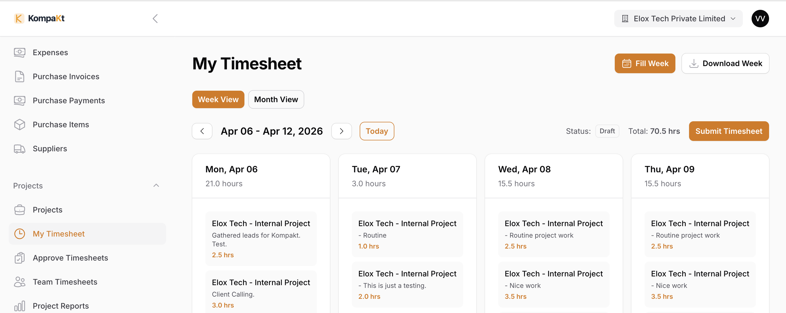Open Tuesday's Routine 1.0 hrs entry
Screen dimensions: 786x313
tap(407, 235)
